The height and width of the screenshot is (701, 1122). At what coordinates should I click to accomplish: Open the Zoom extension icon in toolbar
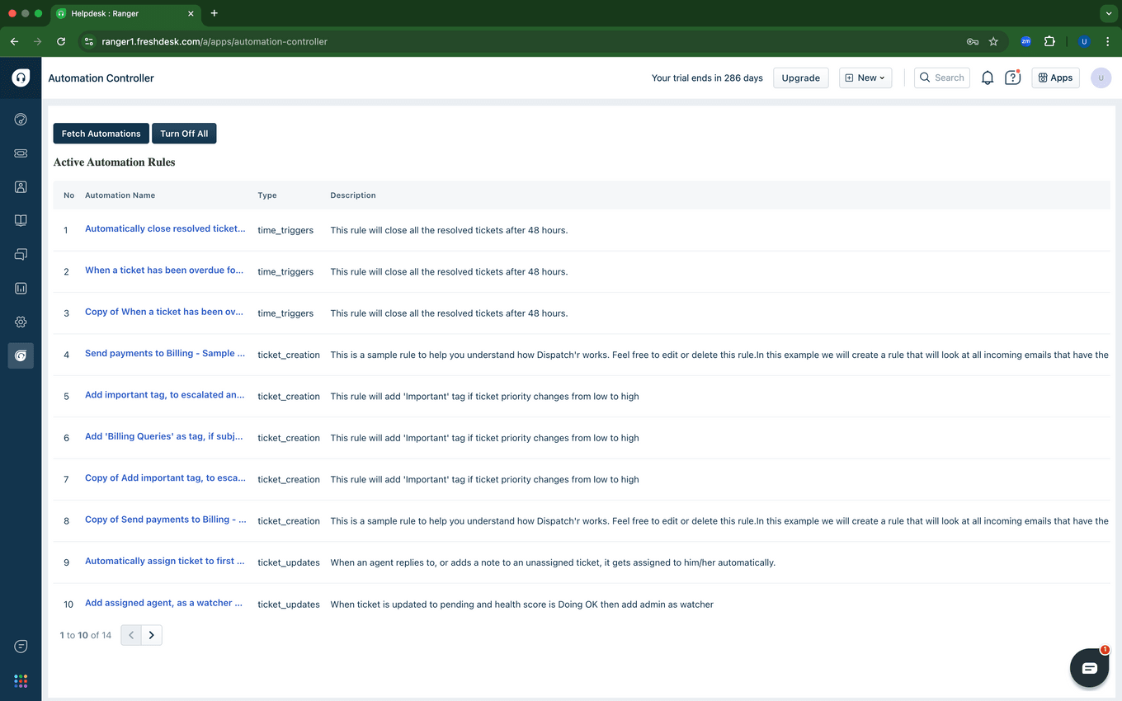(x=1026, y=41)
